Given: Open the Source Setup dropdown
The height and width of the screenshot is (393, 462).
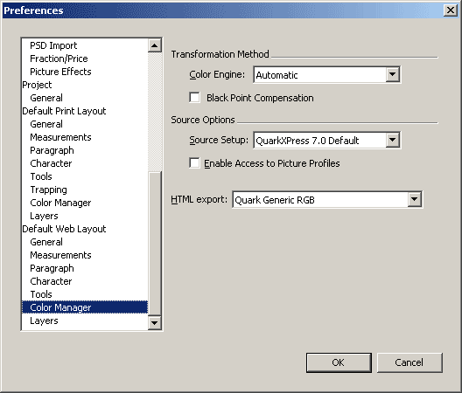Looking at the screenshot, I should point(393,140).
